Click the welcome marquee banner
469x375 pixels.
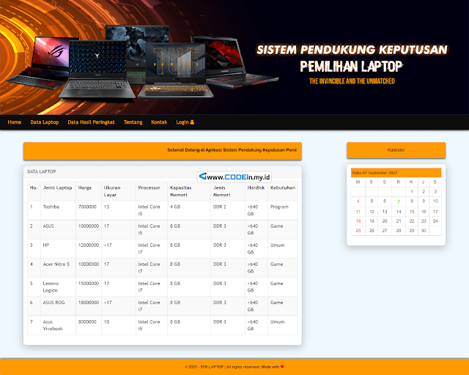click(163, 150)
